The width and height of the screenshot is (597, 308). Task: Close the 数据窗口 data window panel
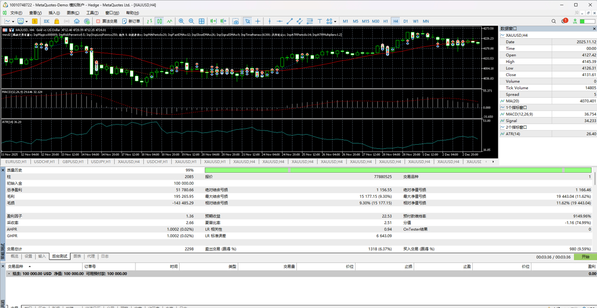[594, 29]
